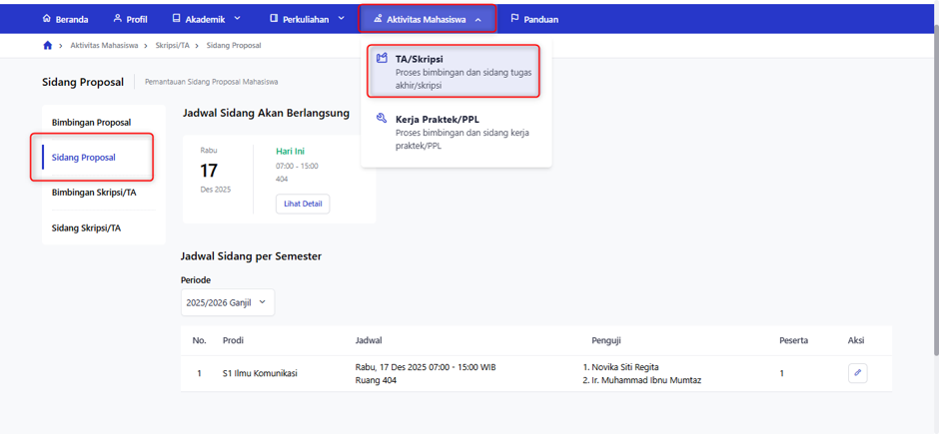Click the Kerja Praktek/PPL wrench icon
Image resolution: width=939 pixels, height=434 pixels.
(x=382, y=119)
